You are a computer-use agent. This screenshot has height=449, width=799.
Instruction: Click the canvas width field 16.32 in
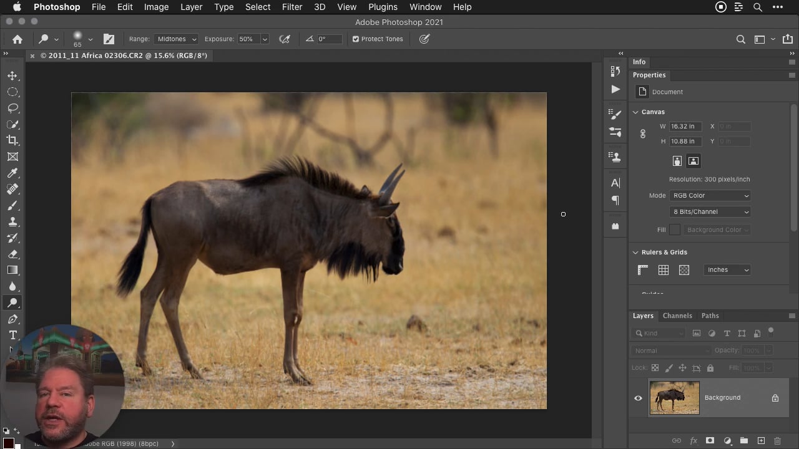point(685,127)
